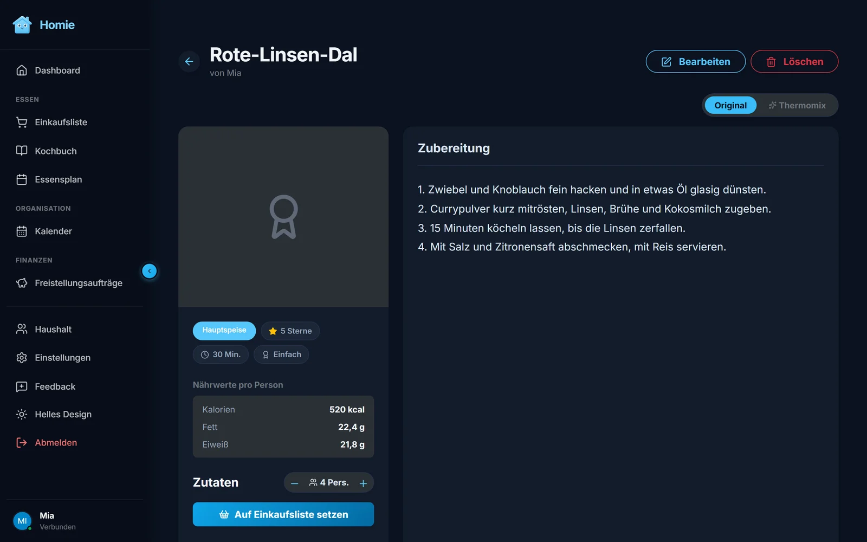The width and height of the screenshot is (867, 542).
Task: Click the 22,4 g Fett value
Action: point(351,427)
